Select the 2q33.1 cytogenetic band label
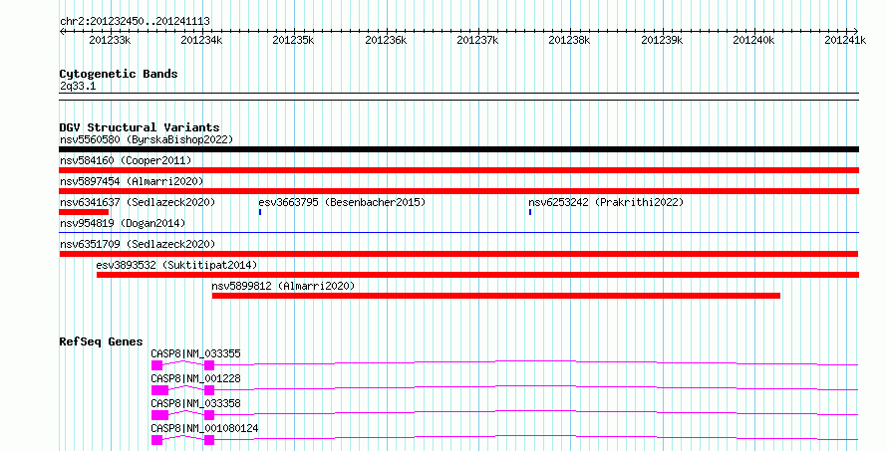This screenshot has width=887, height=451. click(x=78, y=86)
